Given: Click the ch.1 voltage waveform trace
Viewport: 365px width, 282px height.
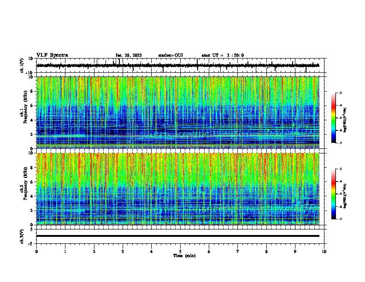Looking at the screenshot, I should click(x=178, y=65).
